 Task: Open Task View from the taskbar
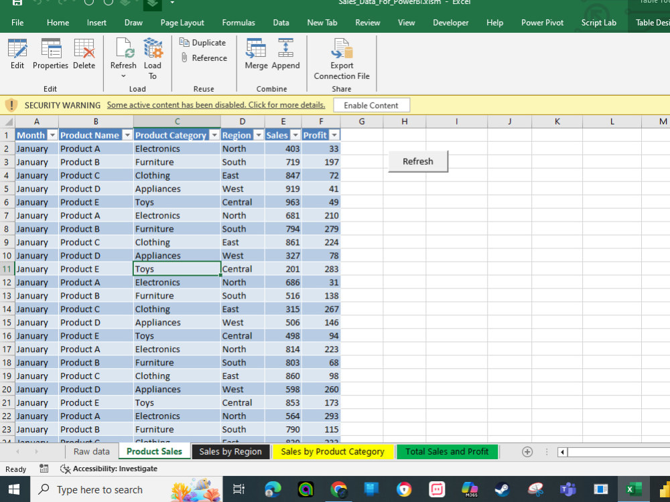pos(239,489)
